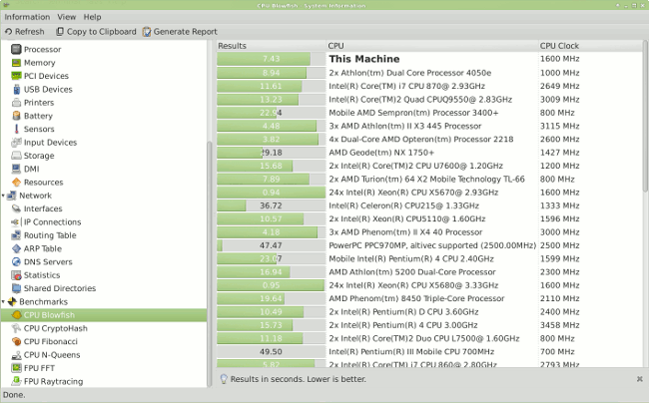
Task: Select the AMD Phenom 8450 Triple-Core row
Action: 429,298
